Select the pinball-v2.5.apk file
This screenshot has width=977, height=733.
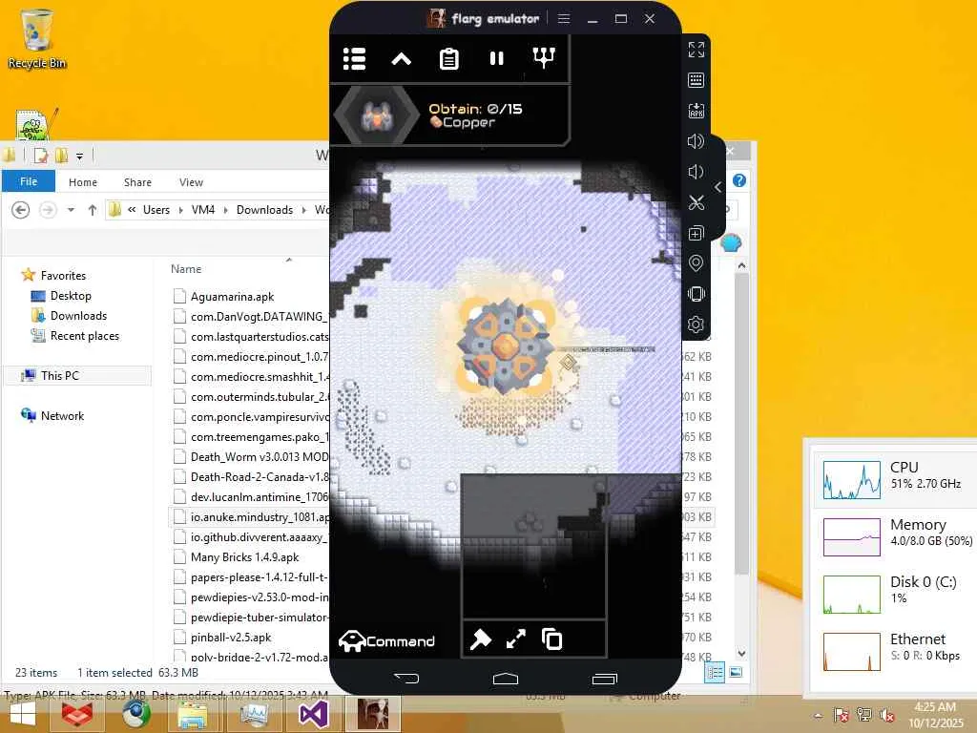pyautogui.click(x=231, y=638)
